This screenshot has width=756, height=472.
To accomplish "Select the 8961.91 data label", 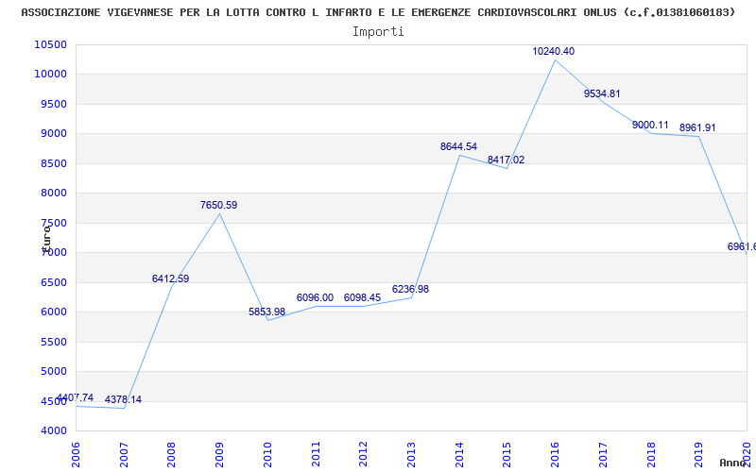I will [697, 127].
